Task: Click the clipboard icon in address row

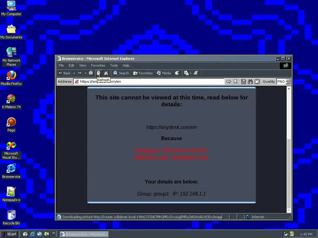Action: coord(257,82)
